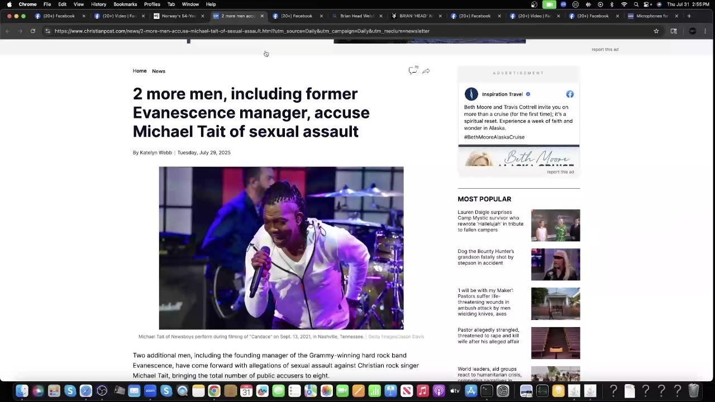Switch to BRIAN 'HEAD' W tab
715x402 pixels.
coord(416,16)
